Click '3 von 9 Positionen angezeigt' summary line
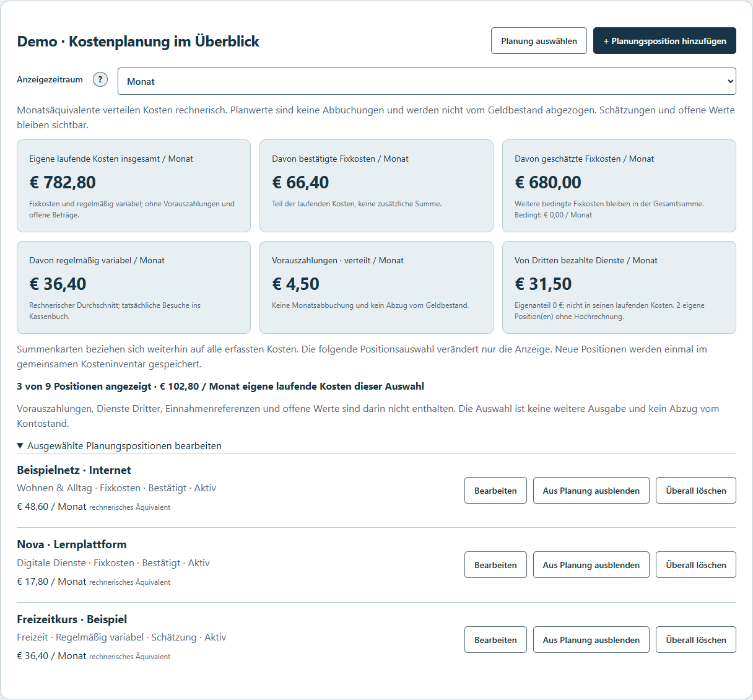 [x=220, y=387]
